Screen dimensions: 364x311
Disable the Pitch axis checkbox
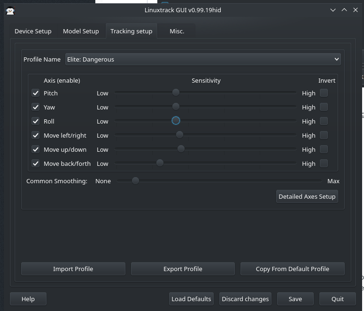pyautogui.click(x=36, y=93)
